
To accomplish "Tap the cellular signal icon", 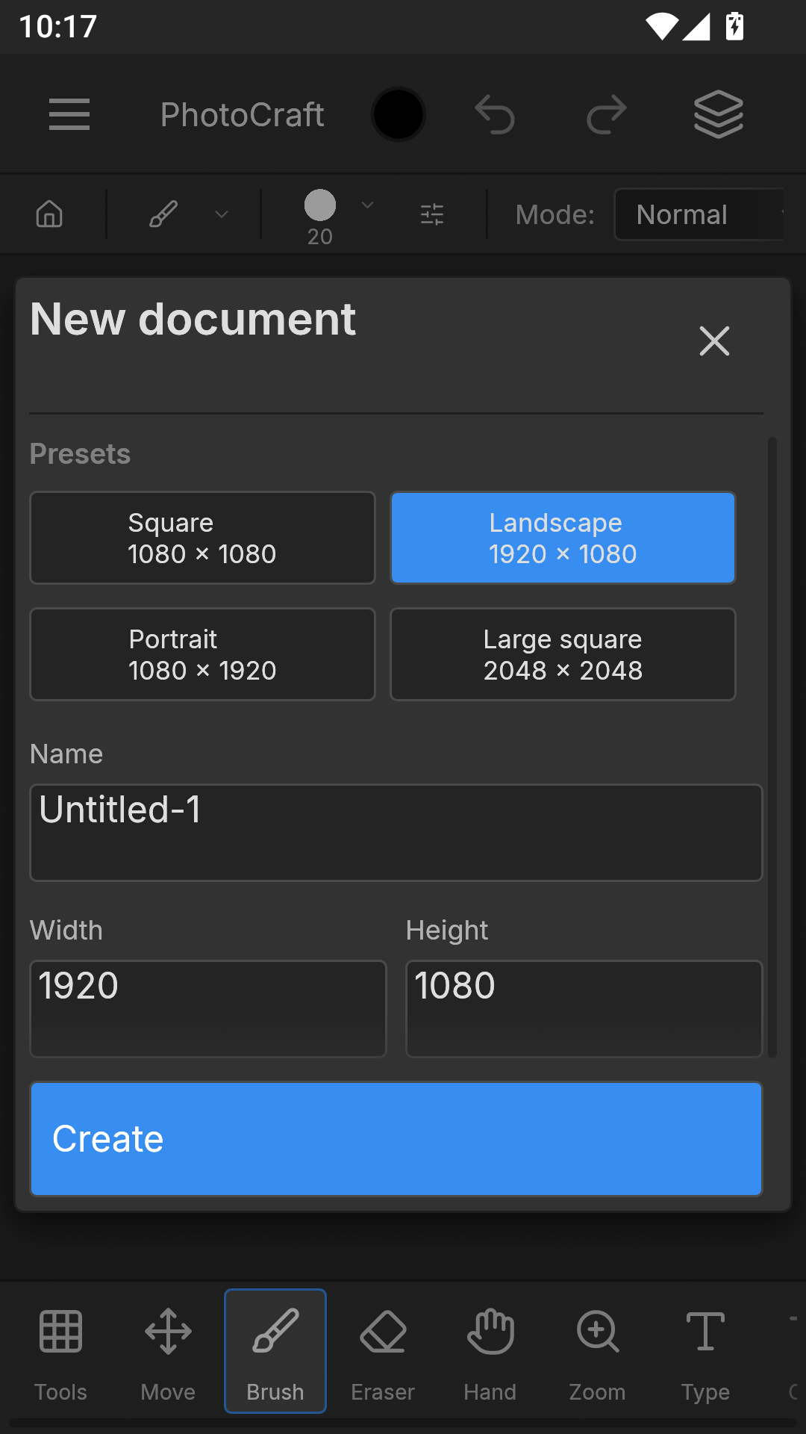I will tap(696, 26).
